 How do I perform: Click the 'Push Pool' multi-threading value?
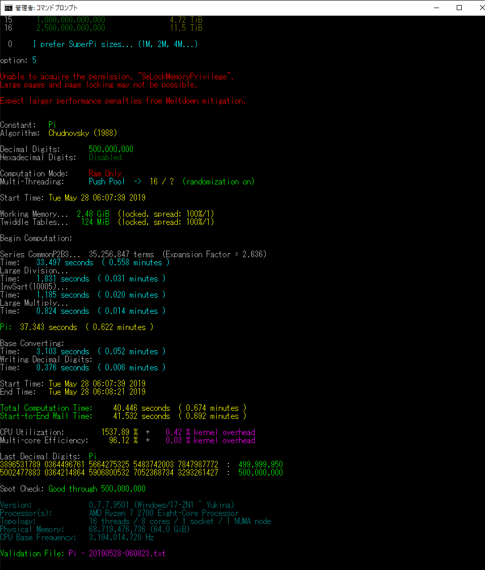pyautogui.click(x=107, y=181)
